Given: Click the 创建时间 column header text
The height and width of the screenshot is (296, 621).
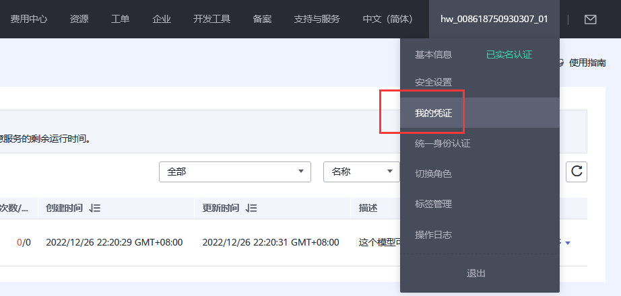Looking at the screenshot, I should (64, 208).
